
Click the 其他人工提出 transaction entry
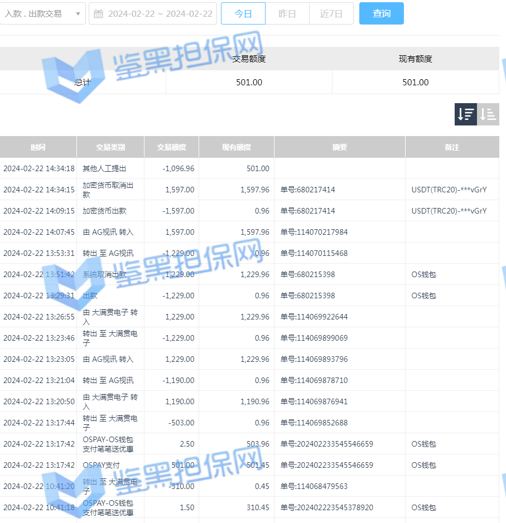coord(104,168)
